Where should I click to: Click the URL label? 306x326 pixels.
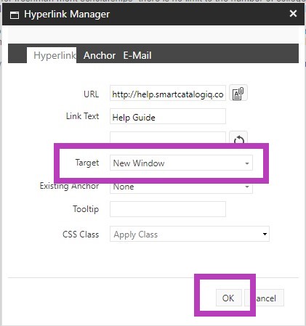[91, 94]
